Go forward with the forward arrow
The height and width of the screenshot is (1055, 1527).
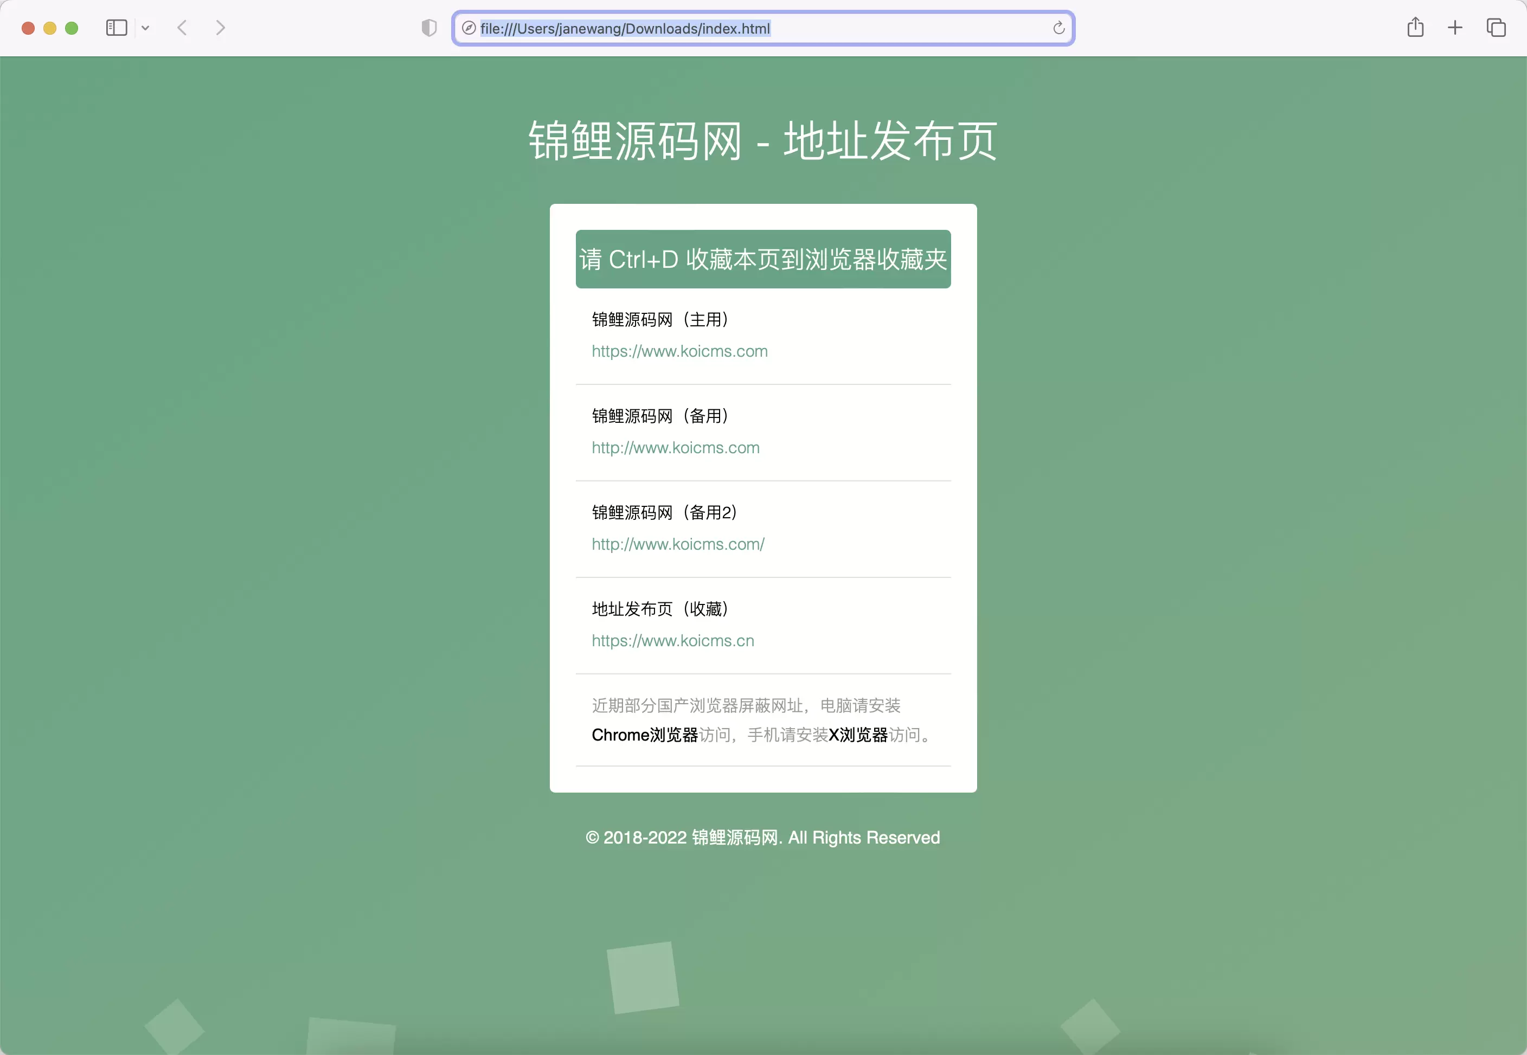[x=220, y=28]
